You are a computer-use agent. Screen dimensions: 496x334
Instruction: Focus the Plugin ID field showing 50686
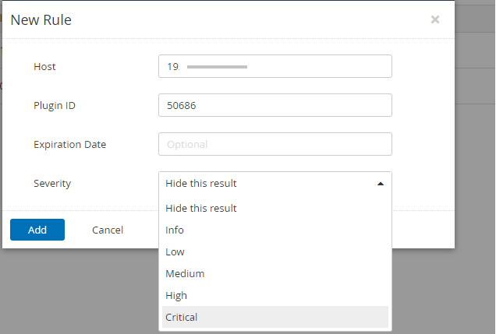pos(275,105)
